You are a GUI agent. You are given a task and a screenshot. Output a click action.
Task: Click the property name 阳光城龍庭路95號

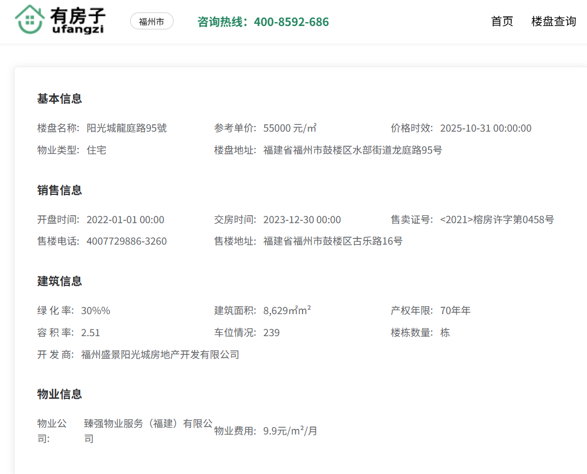pyautogui.click(x=127, y=128)
